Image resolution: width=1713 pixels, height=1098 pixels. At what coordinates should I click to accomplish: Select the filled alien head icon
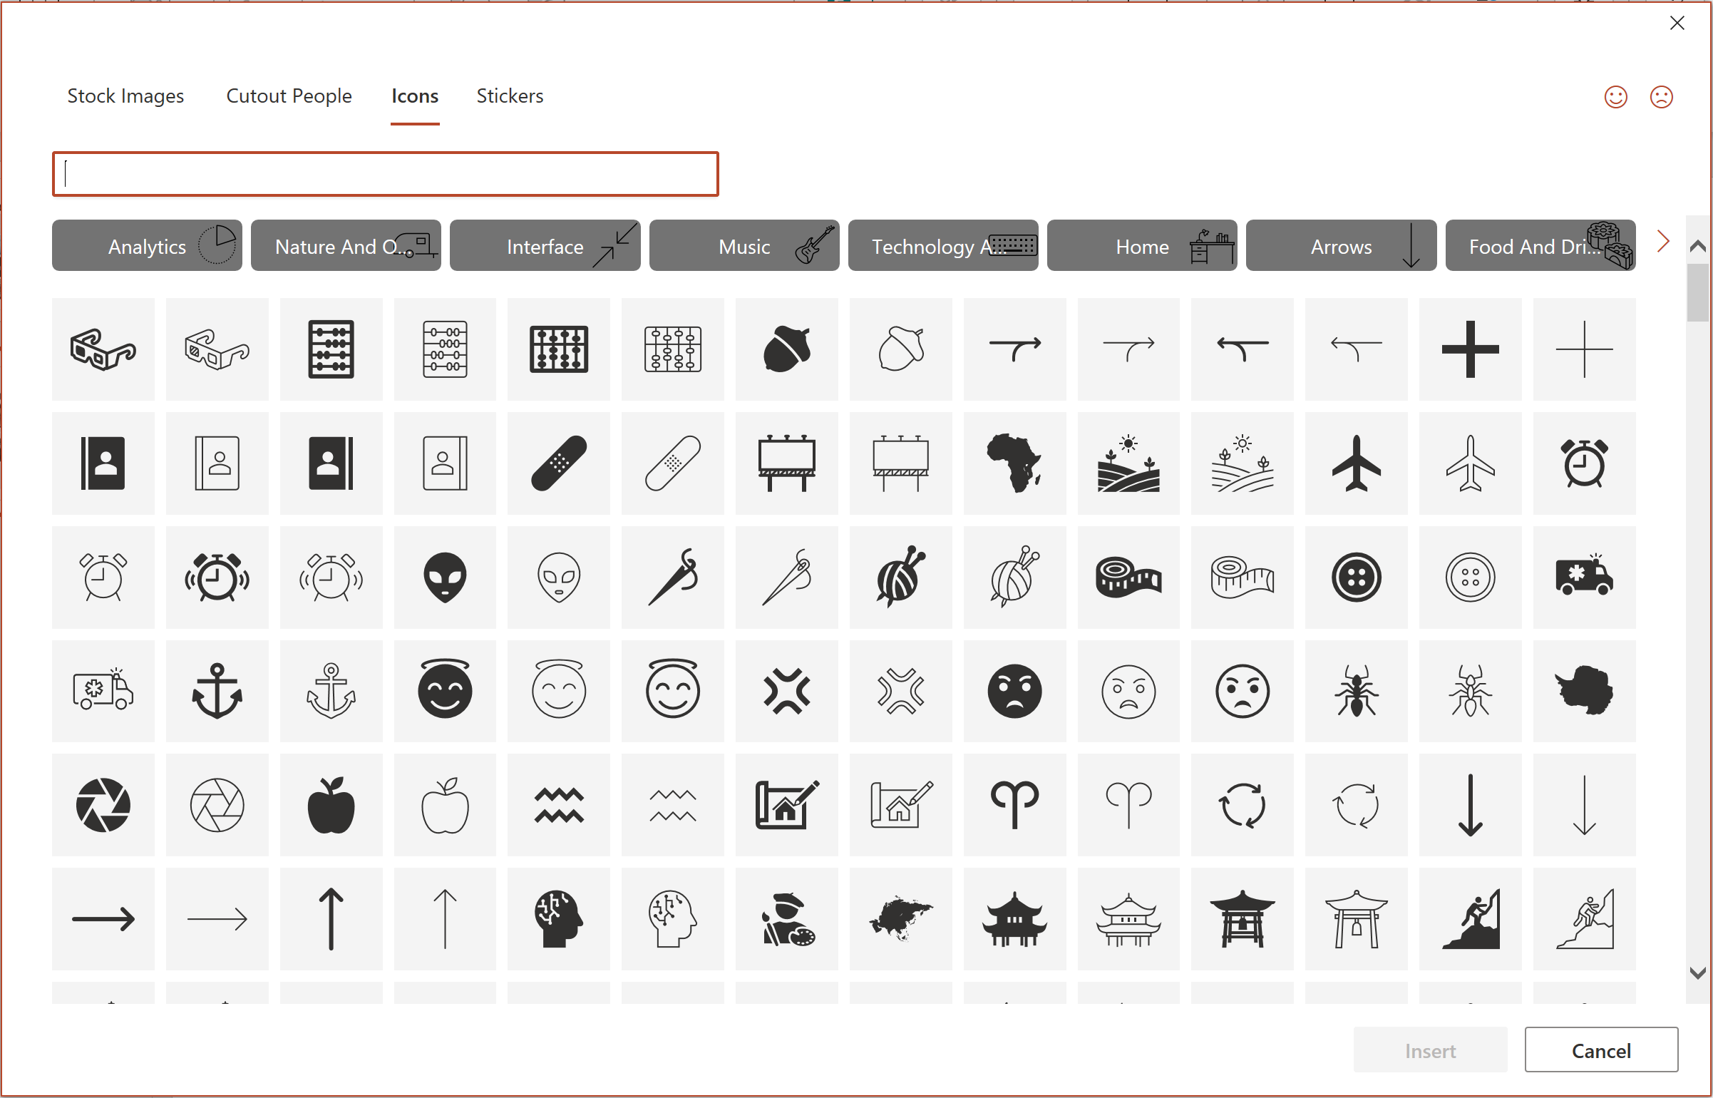tap(445, 578)
